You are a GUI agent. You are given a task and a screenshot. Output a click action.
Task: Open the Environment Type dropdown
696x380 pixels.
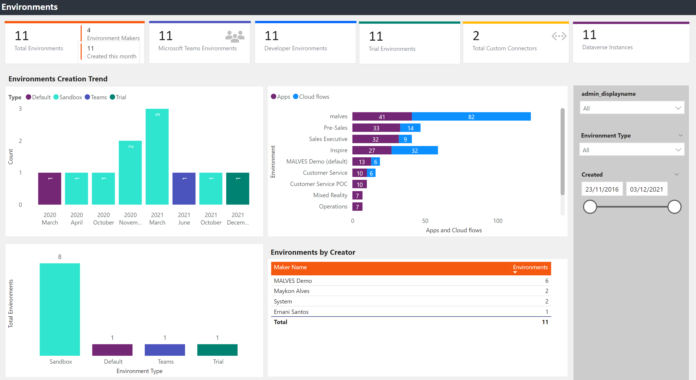(x=632, y=150)
